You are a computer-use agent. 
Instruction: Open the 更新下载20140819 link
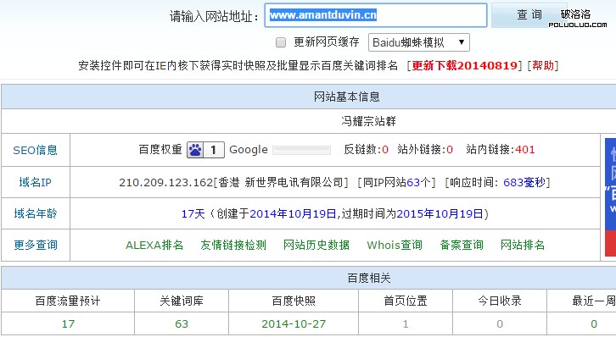[x=464, y=65]
